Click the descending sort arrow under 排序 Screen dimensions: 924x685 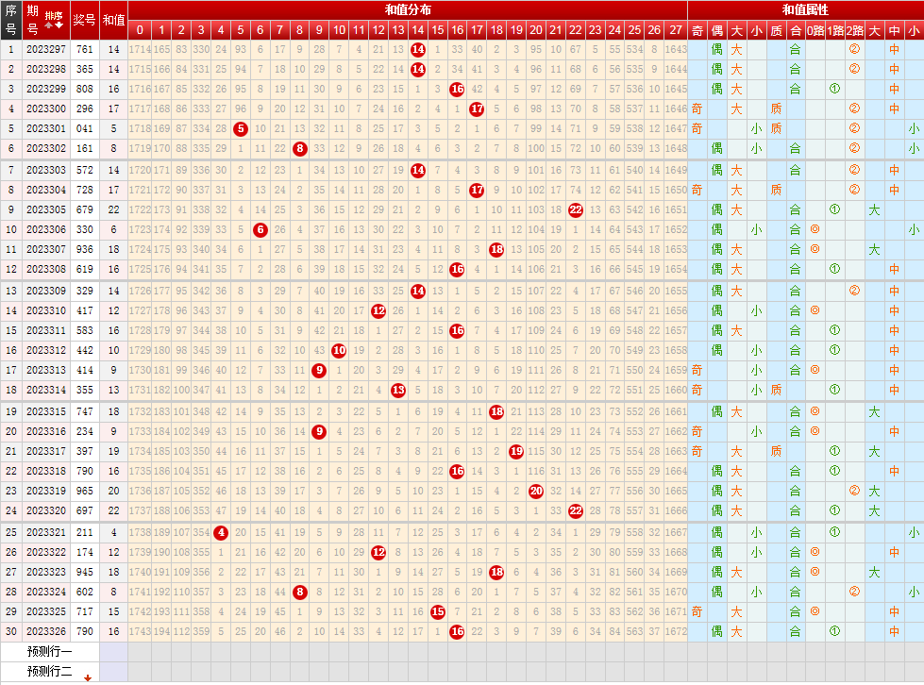click(59, 26)
